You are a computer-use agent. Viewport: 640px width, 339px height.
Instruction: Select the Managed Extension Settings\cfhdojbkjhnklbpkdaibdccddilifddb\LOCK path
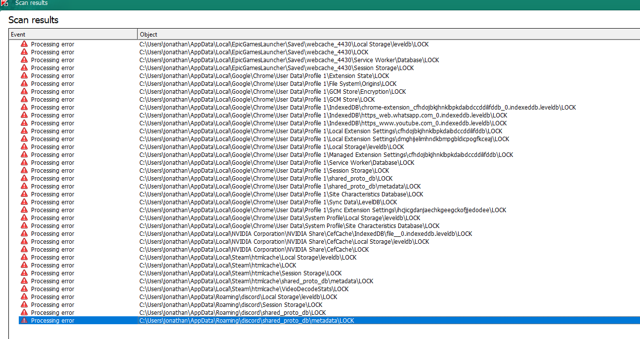click(326, 154)
